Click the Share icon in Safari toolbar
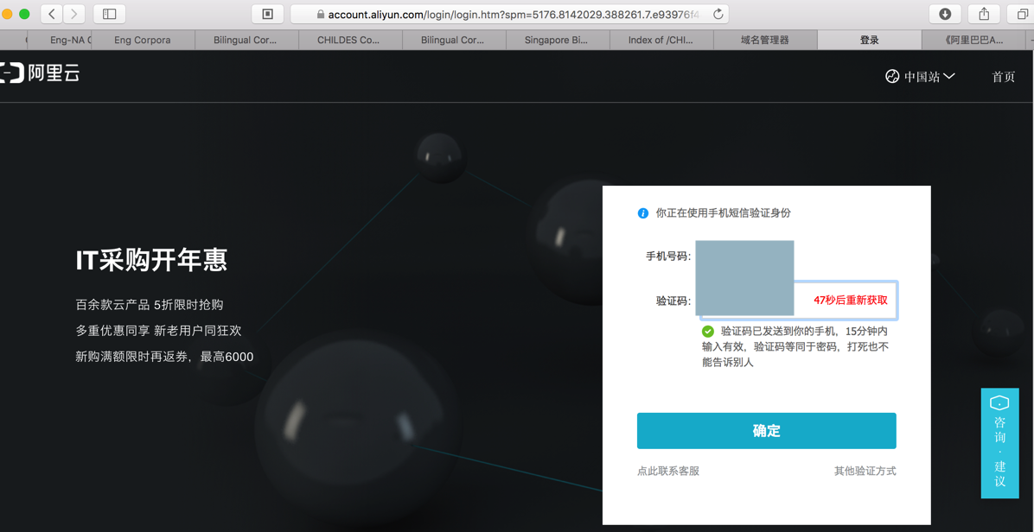1034x532 pixels. pos(984,14)
